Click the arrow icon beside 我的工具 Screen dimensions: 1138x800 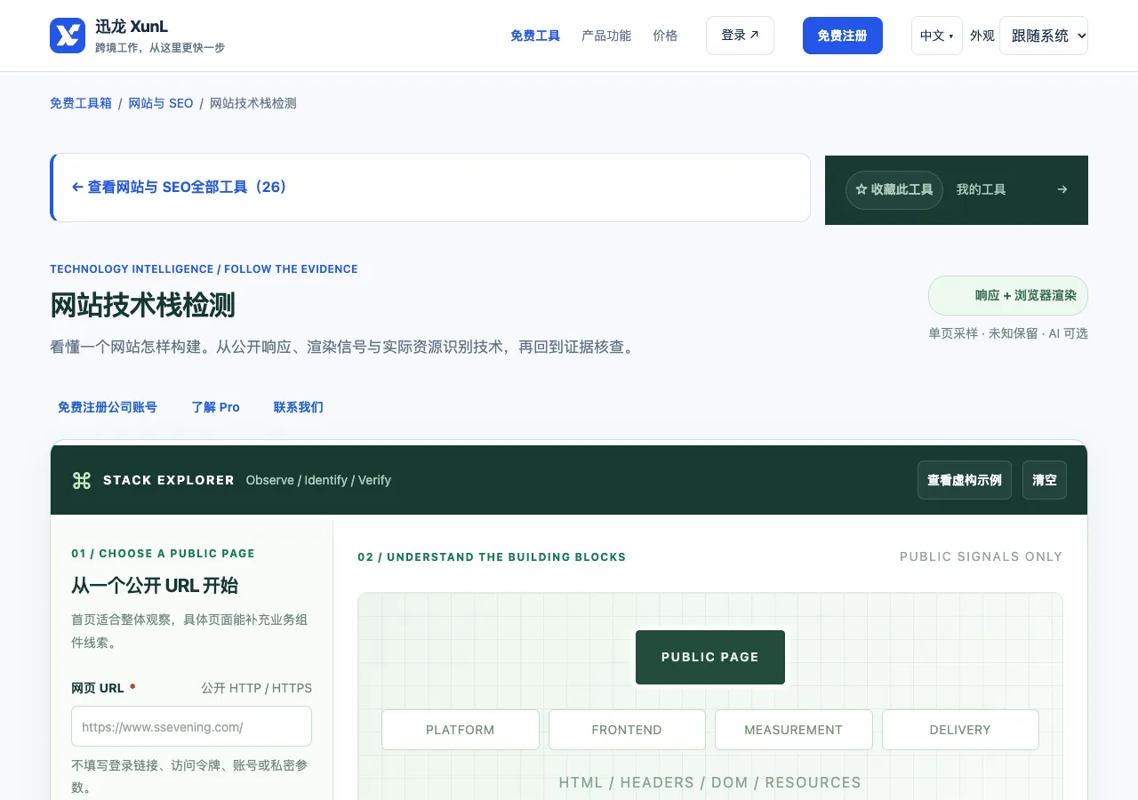[x=1062, y=189]
